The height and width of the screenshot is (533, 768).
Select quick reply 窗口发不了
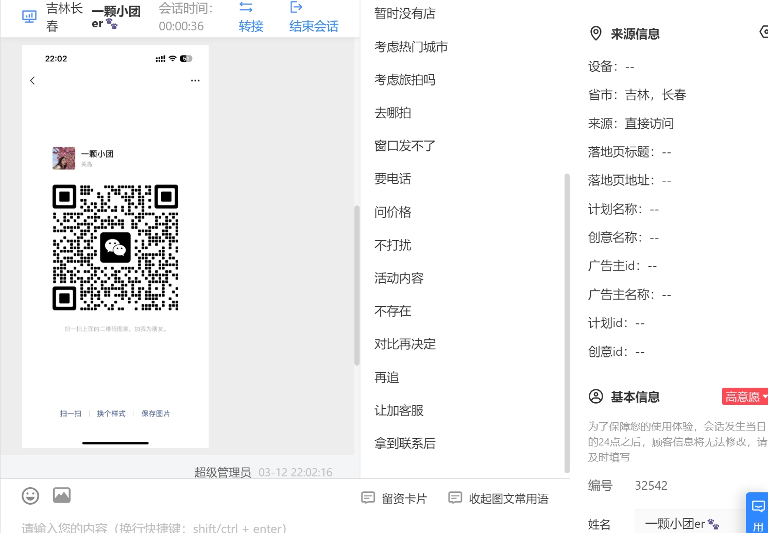coord(405,146)
